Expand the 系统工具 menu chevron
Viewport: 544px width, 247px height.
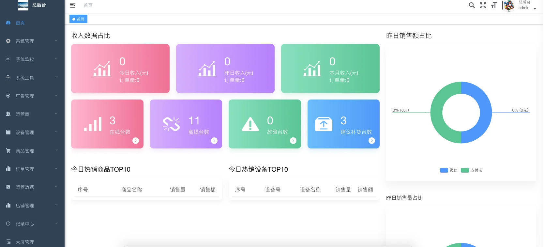click(x=56, y=77)
